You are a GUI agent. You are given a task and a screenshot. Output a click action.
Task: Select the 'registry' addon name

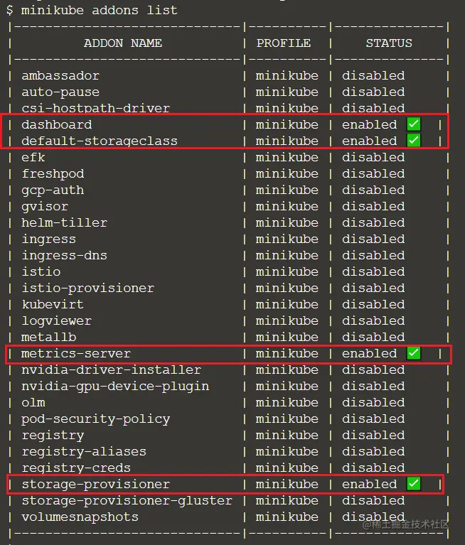[53, 436]
